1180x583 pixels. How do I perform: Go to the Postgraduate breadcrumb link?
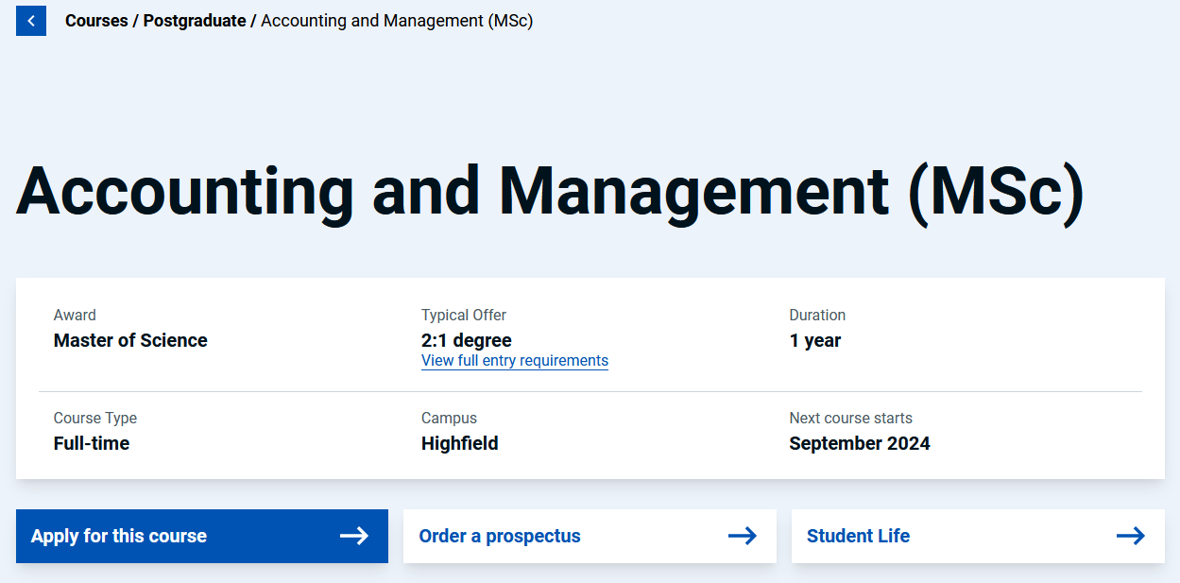point(195,21)
